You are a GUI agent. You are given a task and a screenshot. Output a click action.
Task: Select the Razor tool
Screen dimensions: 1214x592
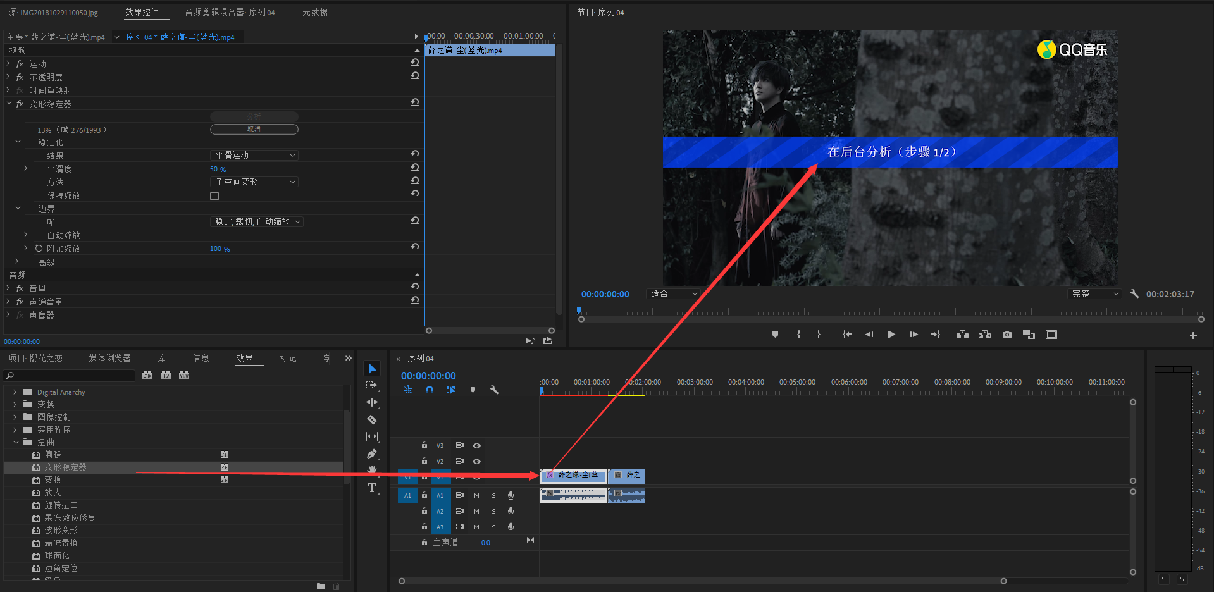tap(372, 419)
